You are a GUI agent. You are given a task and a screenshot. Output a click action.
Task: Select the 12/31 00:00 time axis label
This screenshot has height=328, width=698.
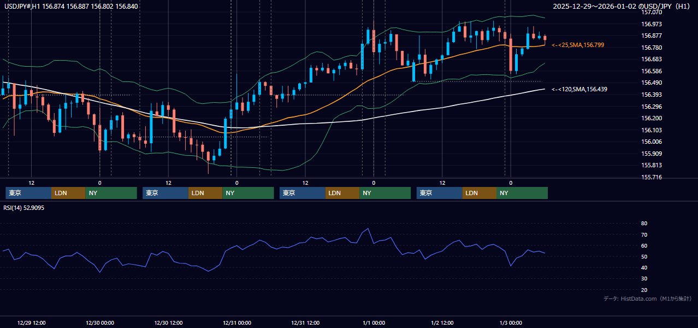tap(236, 323)
